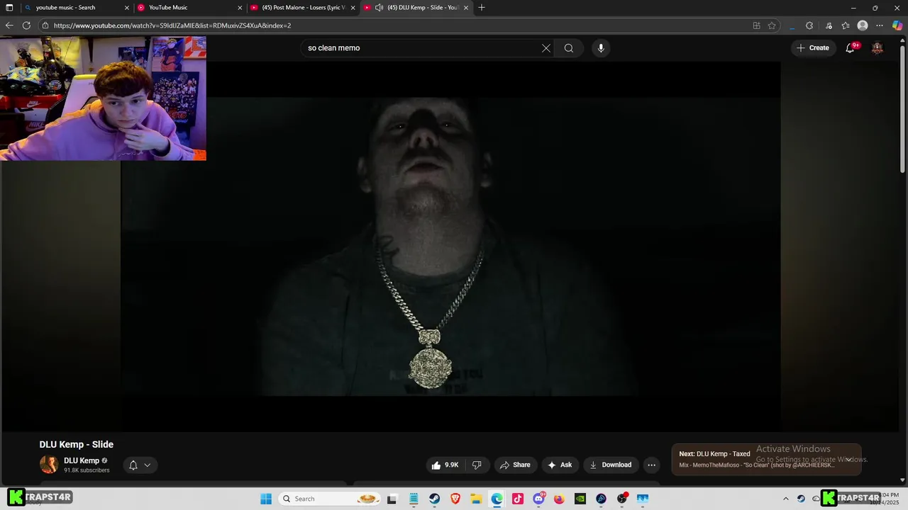This screenshot has width=908, height=510.
Task: Open the tab actions menu icon at far left of tab strip
Action: pos(9,8)
